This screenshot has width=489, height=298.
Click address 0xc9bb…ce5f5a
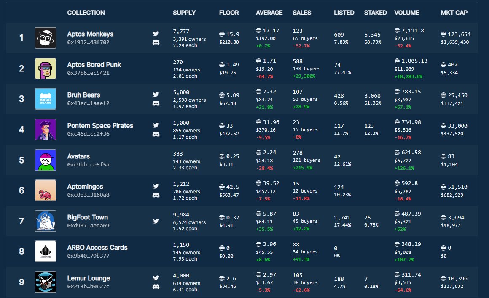[x=88, y=165]
